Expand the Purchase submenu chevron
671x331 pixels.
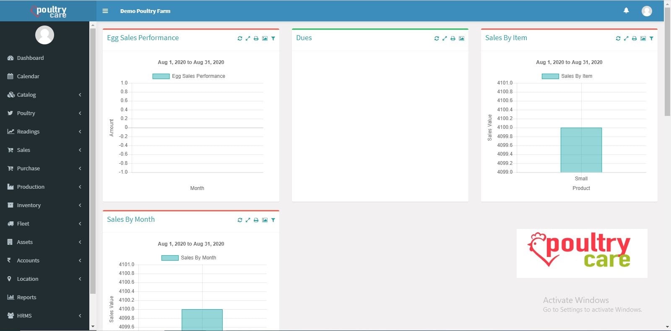80,169
